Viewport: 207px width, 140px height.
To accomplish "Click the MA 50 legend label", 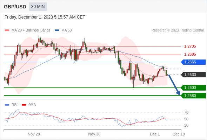I will (67, 30).
